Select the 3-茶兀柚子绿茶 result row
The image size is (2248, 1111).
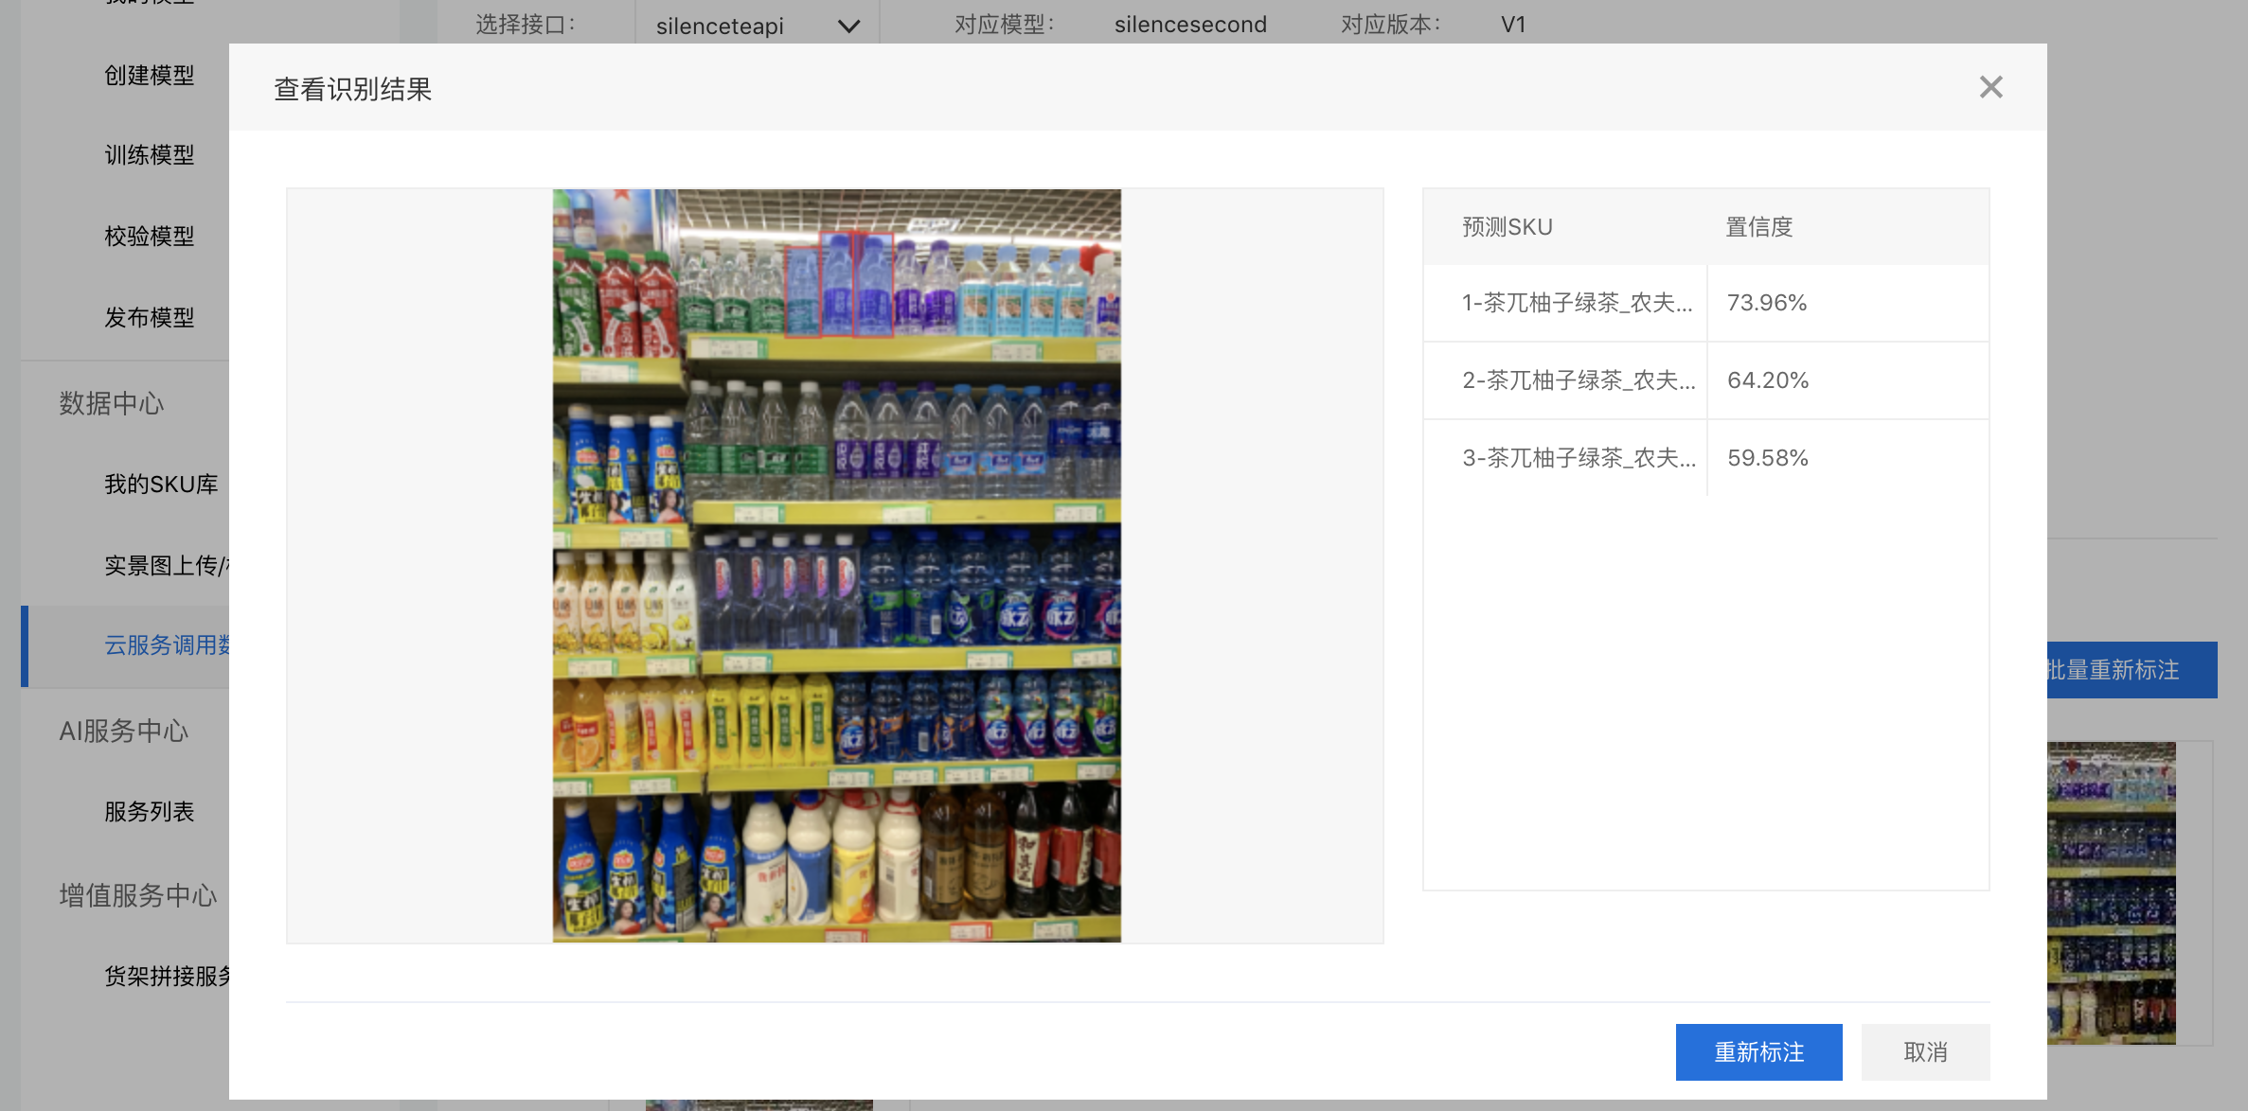click(1705, 458)
